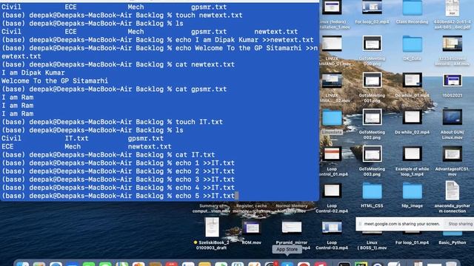Image resolution: width=474 pixels, height=266 pixels.
Task: Click the For loop_01.mp4 file label
Action: 412,242
